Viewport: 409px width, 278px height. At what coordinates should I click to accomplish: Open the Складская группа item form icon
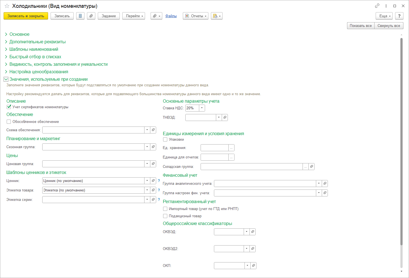click(x=311, y=166)
